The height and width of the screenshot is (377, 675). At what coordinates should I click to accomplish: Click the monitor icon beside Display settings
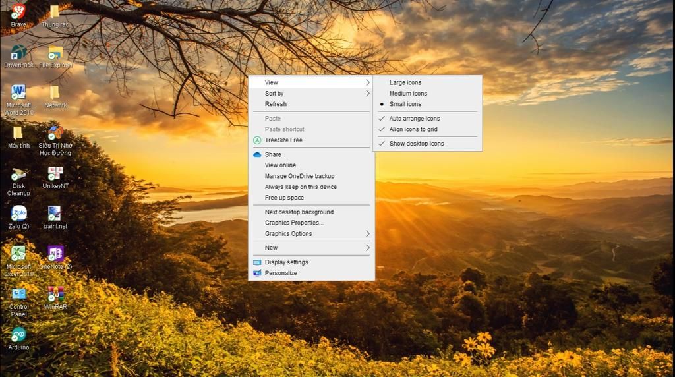point(257,262)
